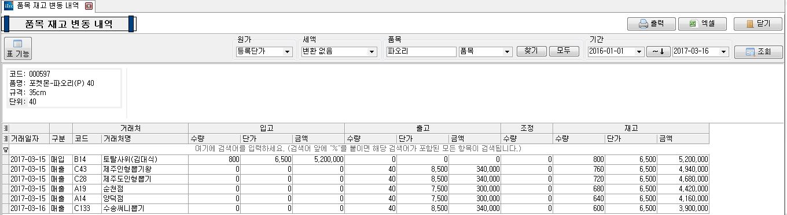
Task: Click the 5,200,000 입고 금액 cell
Action: (318, 159)
